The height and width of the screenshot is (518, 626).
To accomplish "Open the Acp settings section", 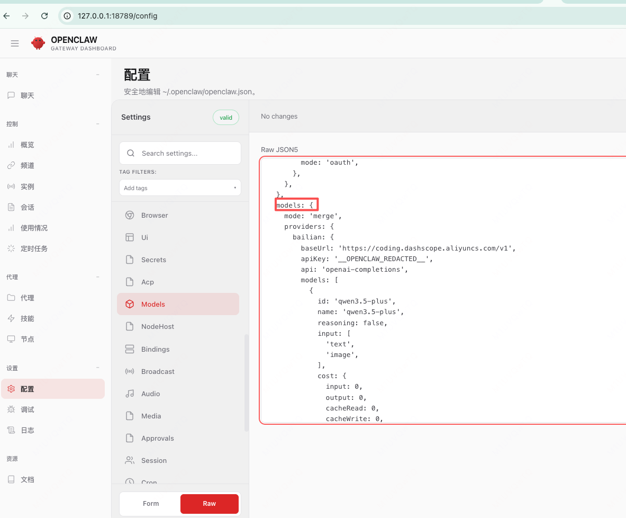I will tap(178, 282).
